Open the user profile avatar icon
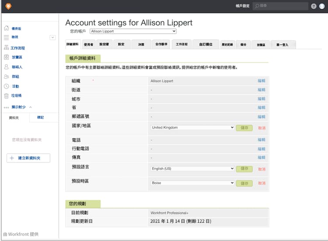This screenshot has width=328, height=241. click(x=322, y=6)
